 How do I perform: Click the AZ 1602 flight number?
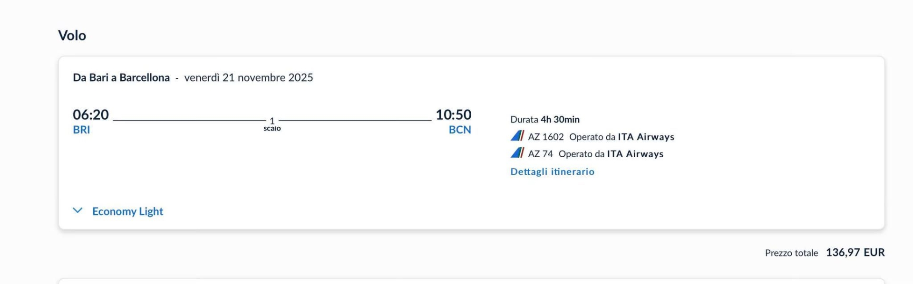[546, 137]
